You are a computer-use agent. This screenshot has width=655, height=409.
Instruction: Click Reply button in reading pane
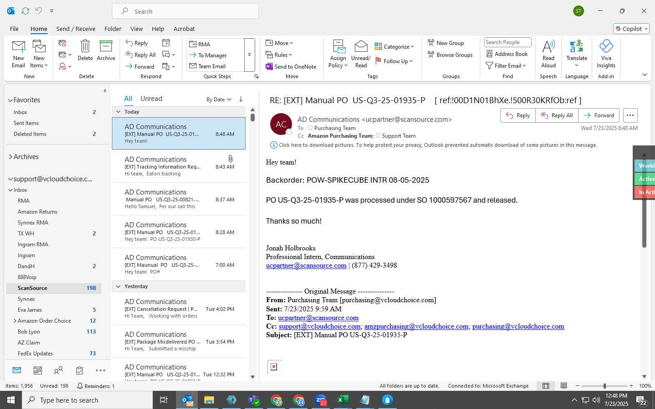(518, 115)
